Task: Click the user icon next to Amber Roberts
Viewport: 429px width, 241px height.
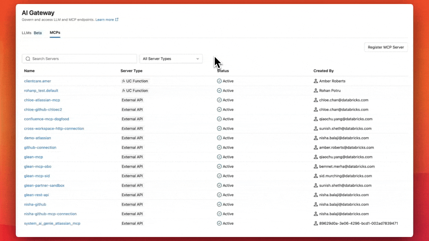Action: click(316, 81)
